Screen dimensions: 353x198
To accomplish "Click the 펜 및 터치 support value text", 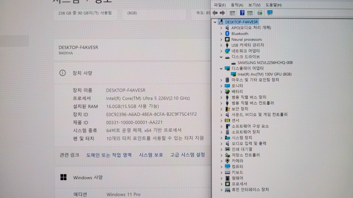I will [x=155, y=138].
